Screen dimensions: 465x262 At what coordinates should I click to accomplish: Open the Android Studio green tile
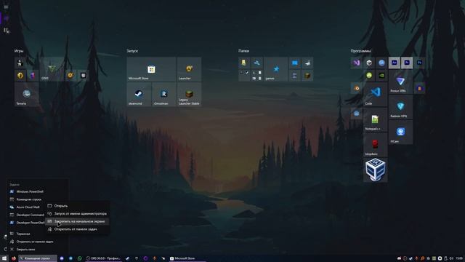pyautogui.click(x=369, y=76)
